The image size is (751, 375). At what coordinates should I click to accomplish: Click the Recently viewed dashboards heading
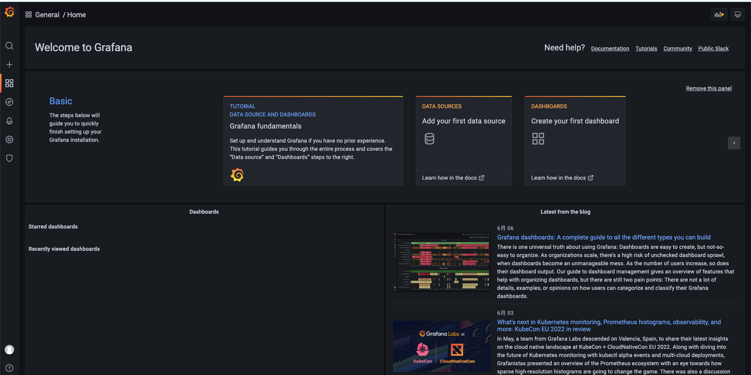point(64,249)
